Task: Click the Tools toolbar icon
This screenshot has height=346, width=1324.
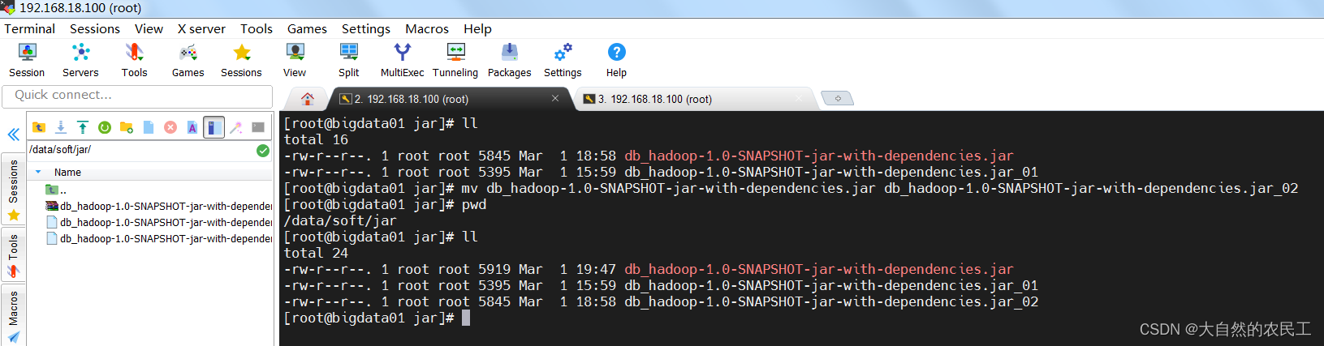Action: (x=134, y=61)
